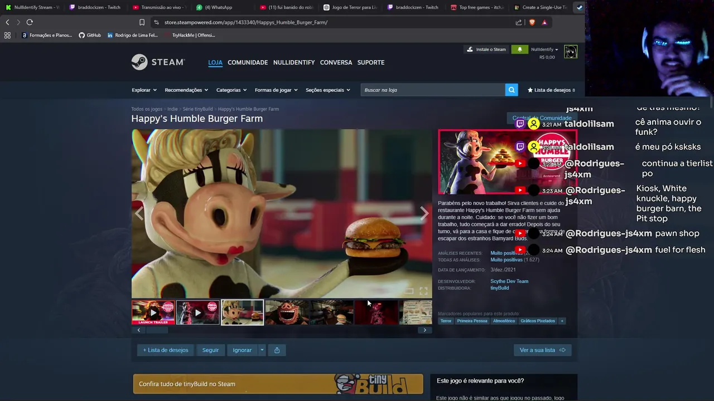Click the fullscreen icon on the screenshot
This screenshot has width=714, height=401.
tap(423, 291)
